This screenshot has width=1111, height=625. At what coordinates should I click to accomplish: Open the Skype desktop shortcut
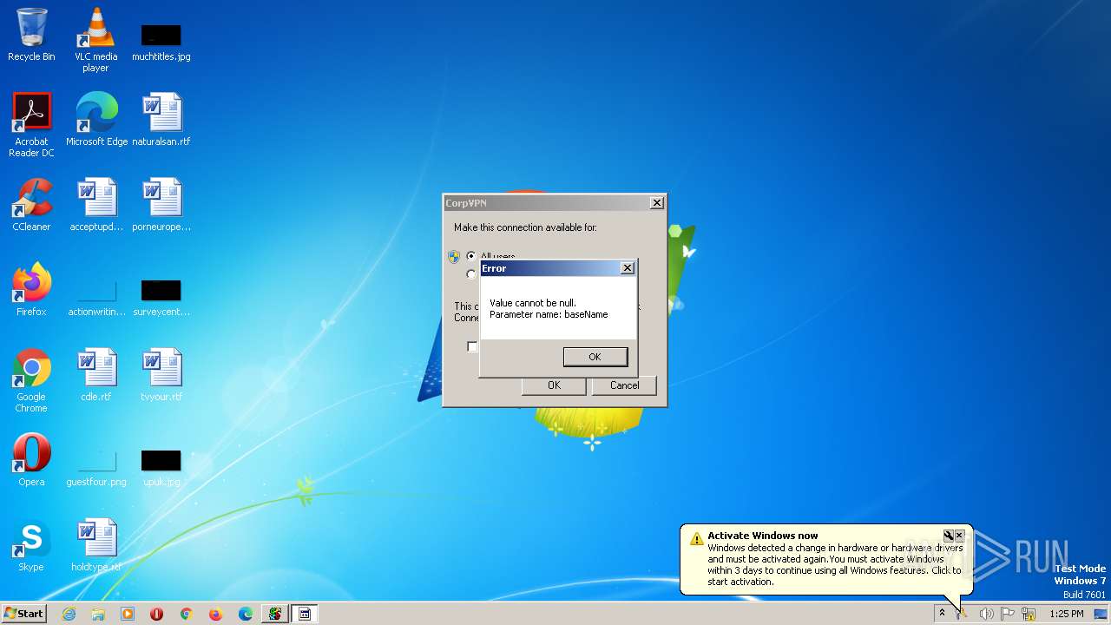(x=31, y=545)
